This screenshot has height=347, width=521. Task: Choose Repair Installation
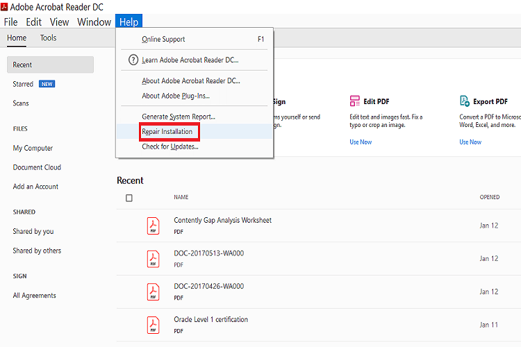(195, 131)
